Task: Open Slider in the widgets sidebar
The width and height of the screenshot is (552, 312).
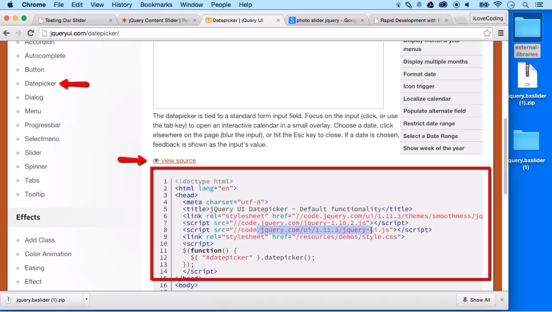Action: 33,153
